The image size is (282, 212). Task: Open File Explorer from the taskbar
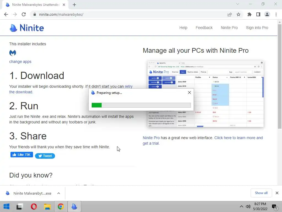[47, 206]
